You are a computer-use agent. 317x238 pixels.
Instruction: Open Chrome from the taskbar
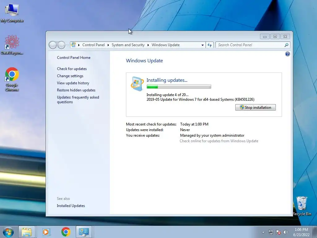point(66,232)
